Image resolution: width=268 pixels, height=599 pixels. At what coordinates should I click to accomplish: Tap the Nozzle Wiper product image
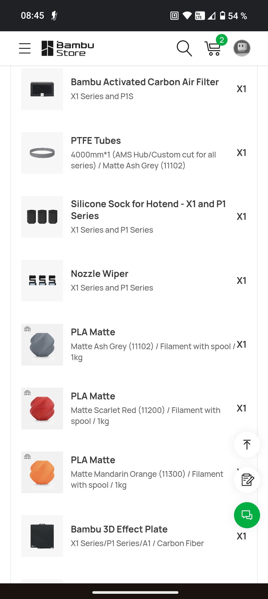42,281
